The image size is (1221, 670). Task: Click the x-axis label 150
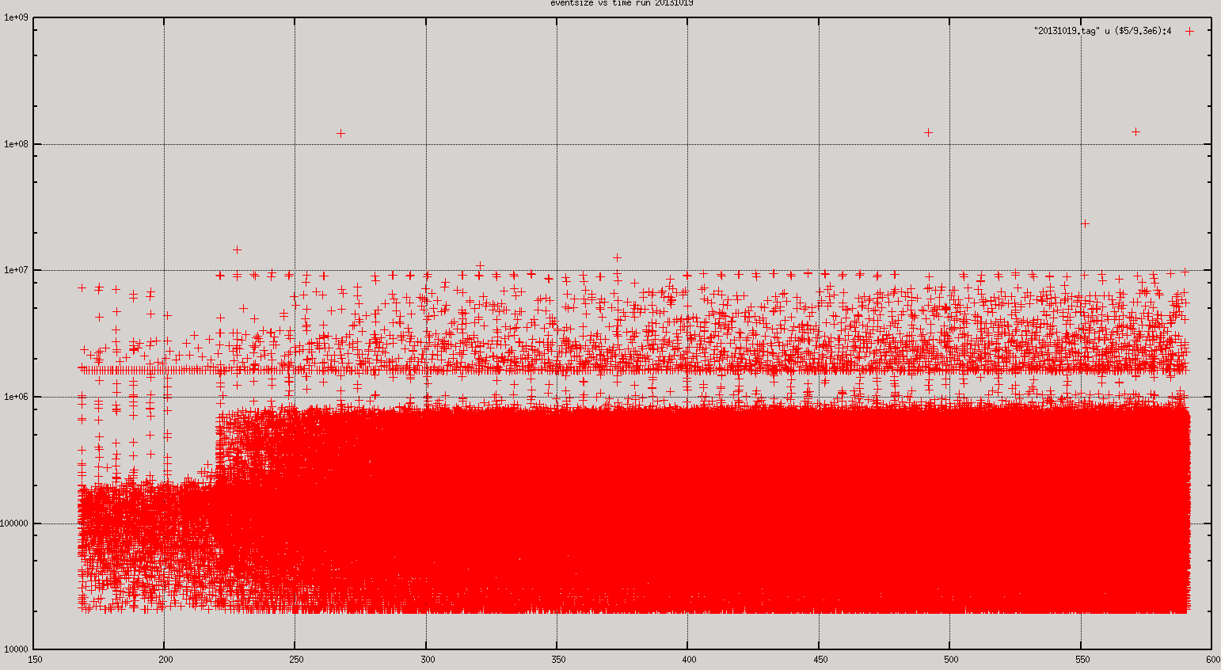[x=34, y=659]
